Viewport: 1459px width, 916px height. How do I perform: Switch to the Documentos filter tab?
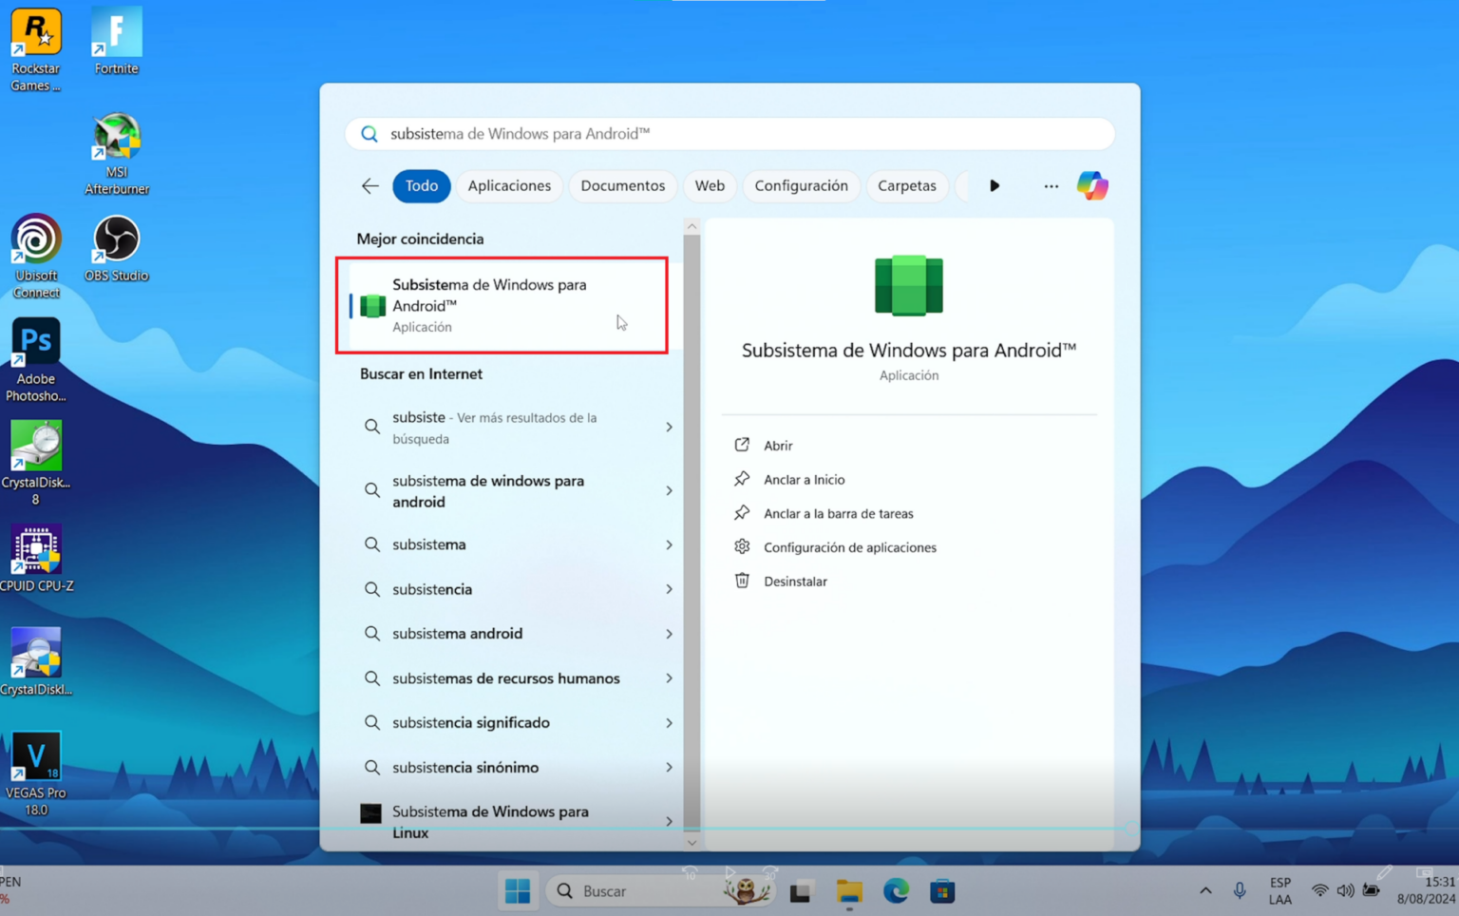[x=622, y=186]
